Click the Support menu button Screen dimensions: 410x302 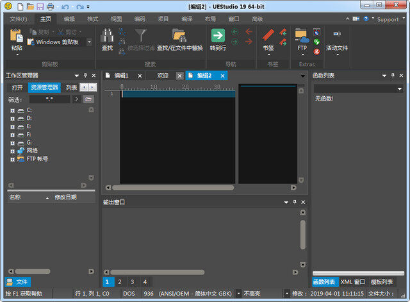[388, 19]
